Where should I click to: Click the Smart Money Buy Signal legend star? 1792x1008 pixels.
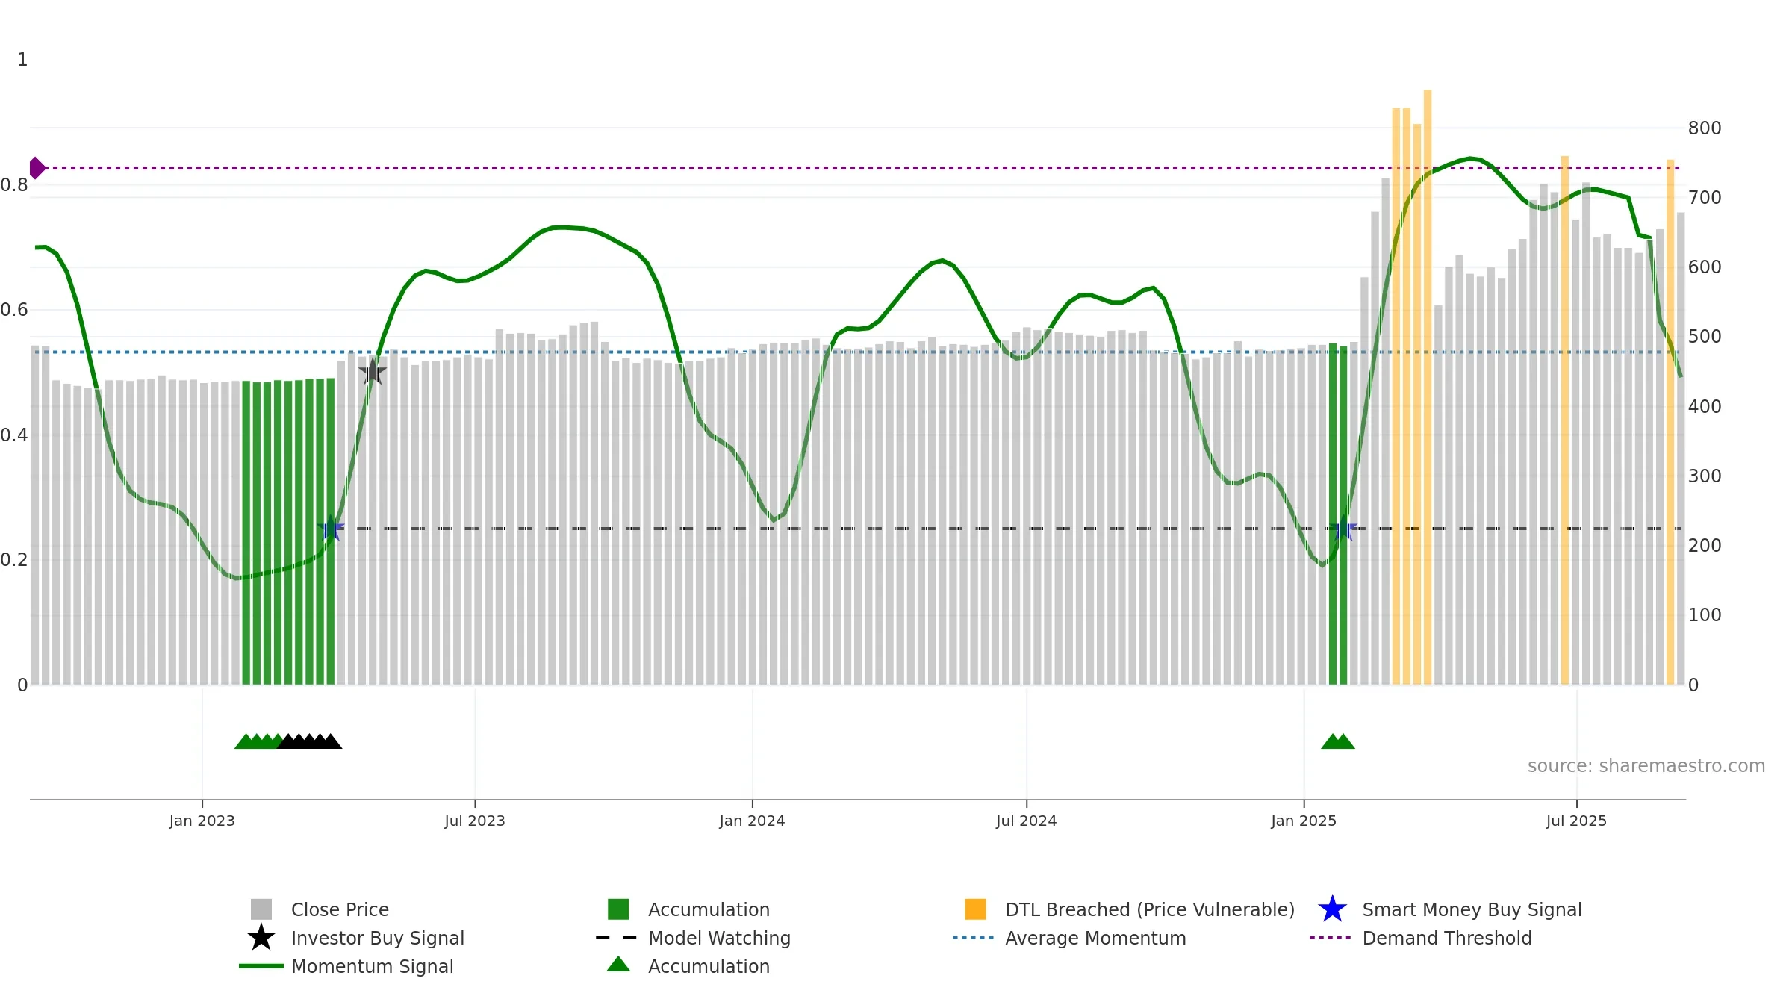[1332, 909]
